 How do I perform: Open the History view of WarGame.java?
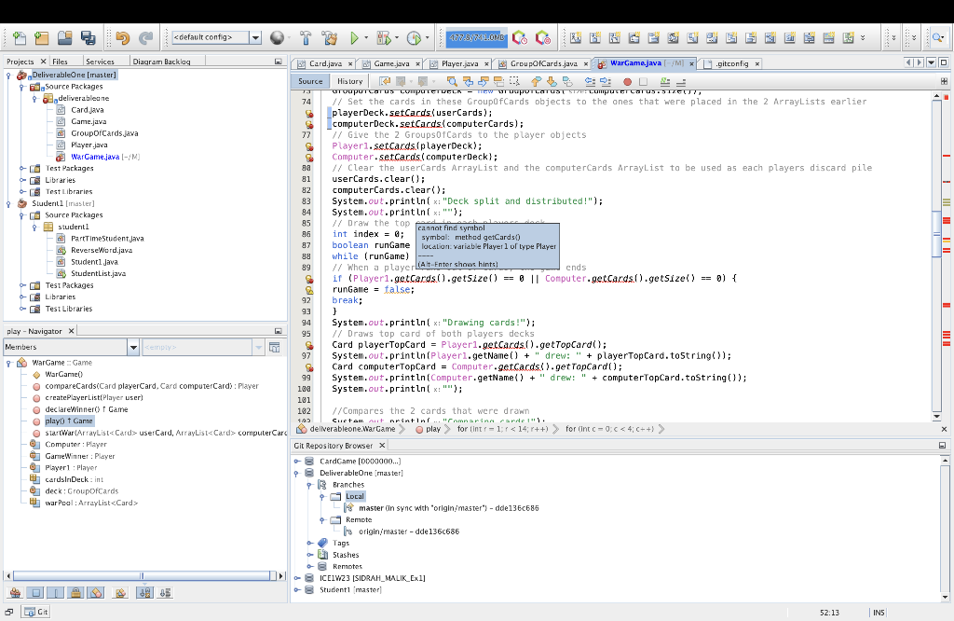349,81
